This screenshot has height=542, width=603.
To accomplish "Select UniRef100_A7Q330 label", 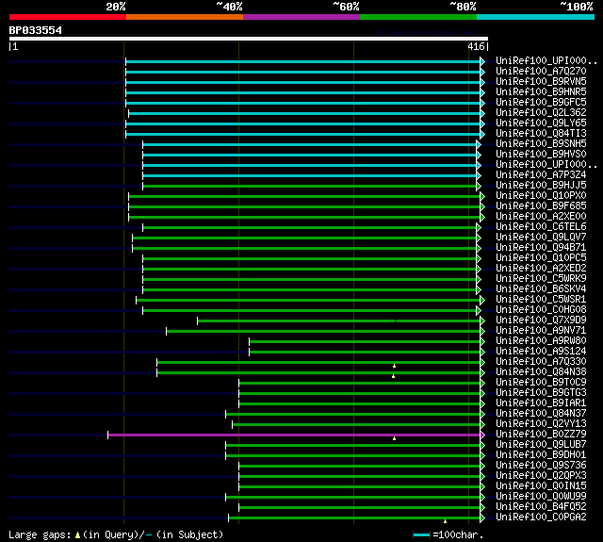I will pyautogui.click(x=541, y=362).
